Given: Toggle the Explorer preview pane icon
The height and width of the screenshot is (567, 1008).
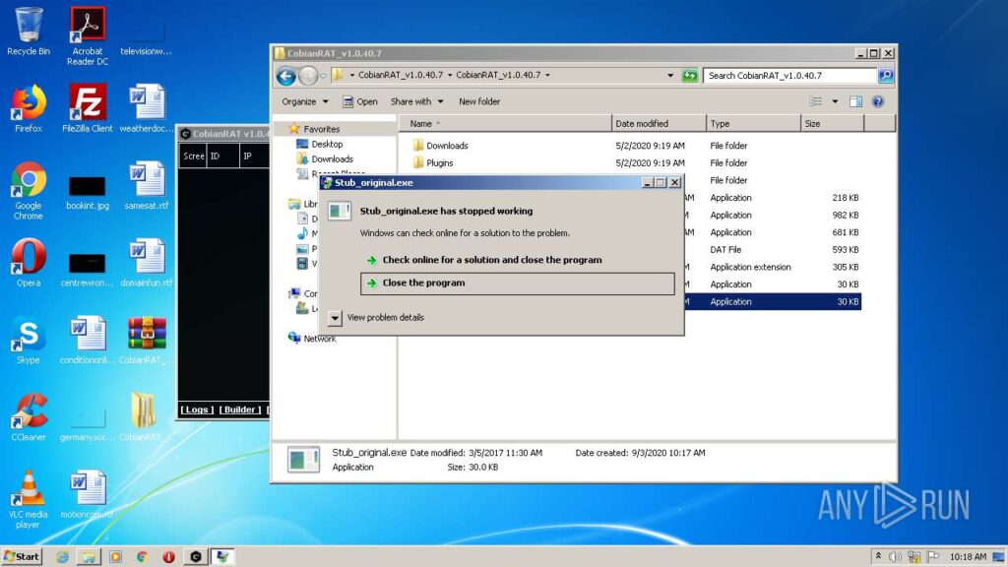Looking at the screenshot, I should (x=855, y=101).
